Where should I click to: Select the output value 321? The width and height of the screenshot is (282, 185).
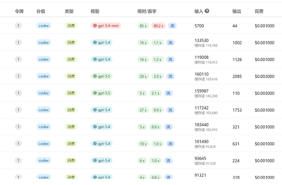[236, 127]
